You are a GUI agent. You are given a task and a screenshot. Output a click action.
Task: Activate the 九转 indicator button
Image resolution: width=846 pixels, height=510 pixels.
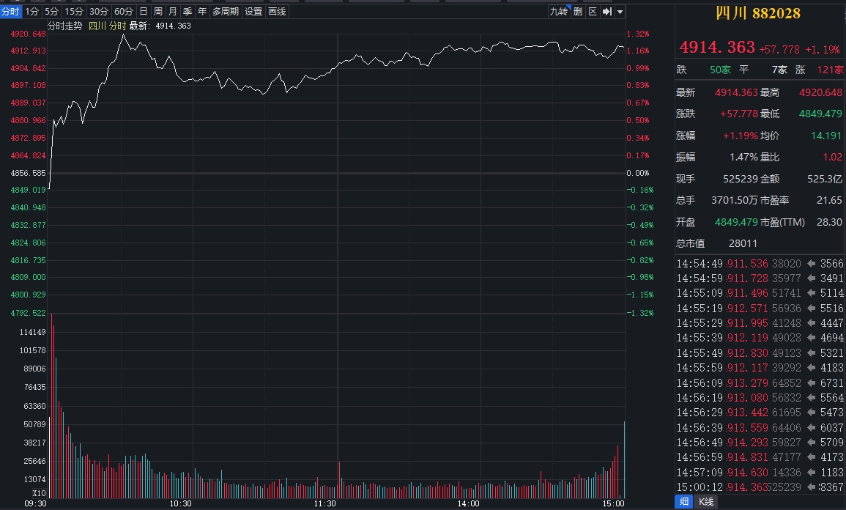pos(558,12)
